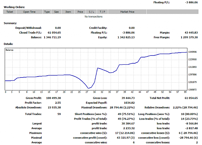
Task: Click the 'Maximal' row label
Action: click(x=37, y=138)
